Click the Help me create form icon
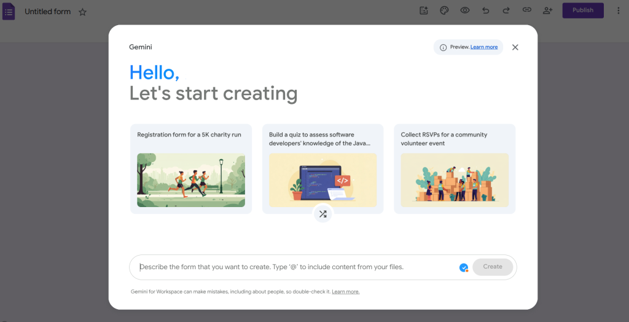Screen dimensions: 629x322 [423, 10]
